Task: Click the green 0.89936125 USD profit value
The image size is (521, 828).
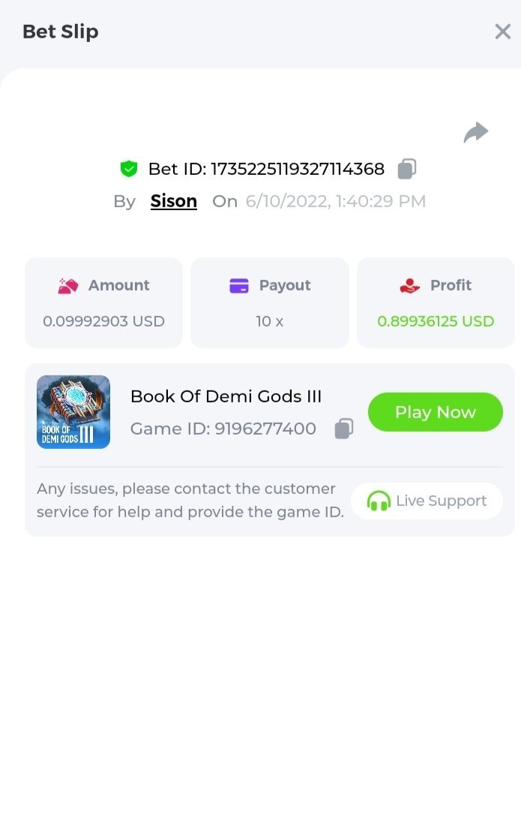Action: [436, 321]
